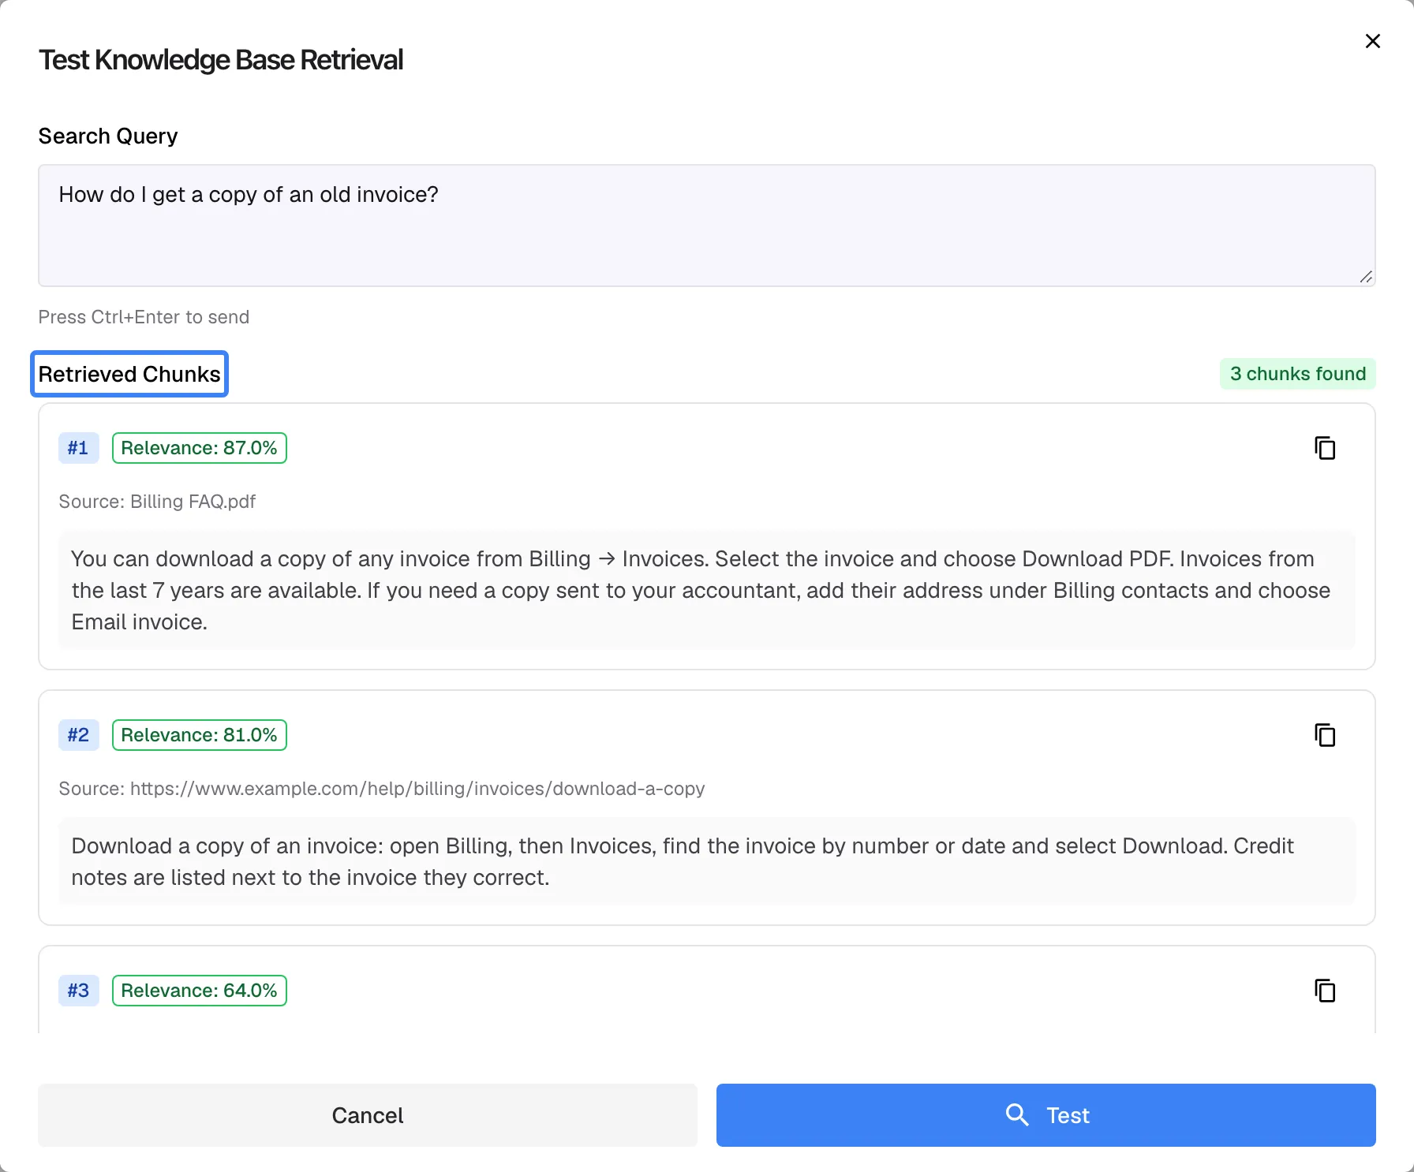Click the #1 chunk number badge
This screenshot has width=1414, height=1172.
pyautogui.click(x=78, y=448)
